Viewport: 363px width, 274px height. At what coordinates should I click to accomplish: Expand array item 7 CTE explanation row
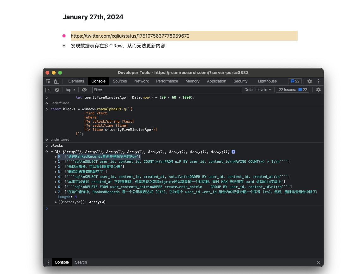pyautogui.click(x=56, y=192)
